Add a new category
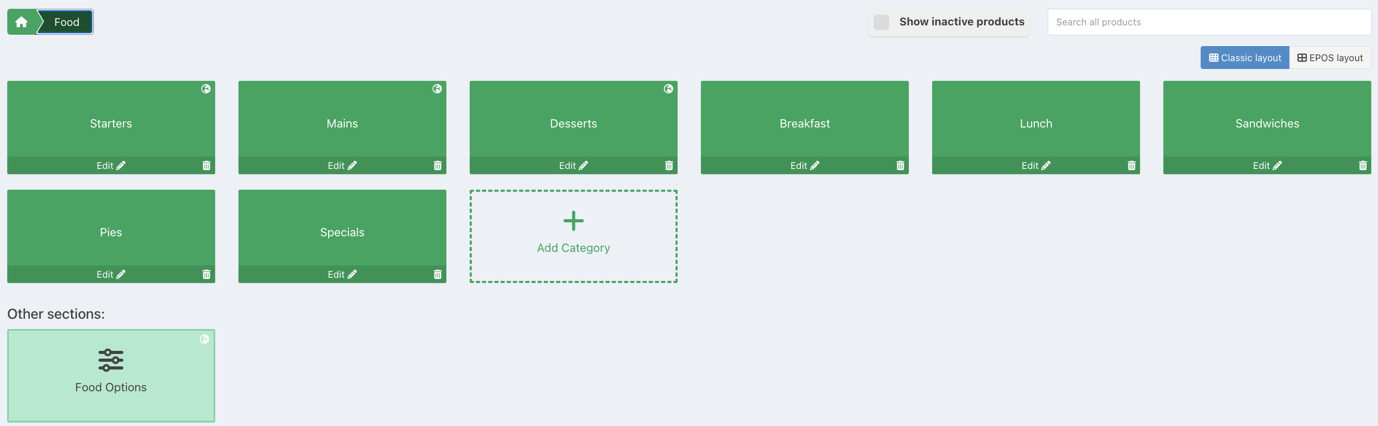Image resolution: width=1378 pixels, height=426 pixels. click(x=573, y=236)
